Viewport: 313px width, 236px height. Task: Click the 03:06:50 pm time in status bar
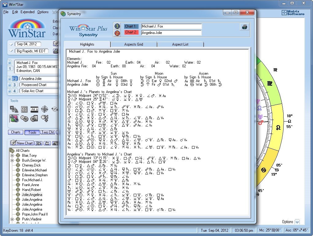(244, 230)
